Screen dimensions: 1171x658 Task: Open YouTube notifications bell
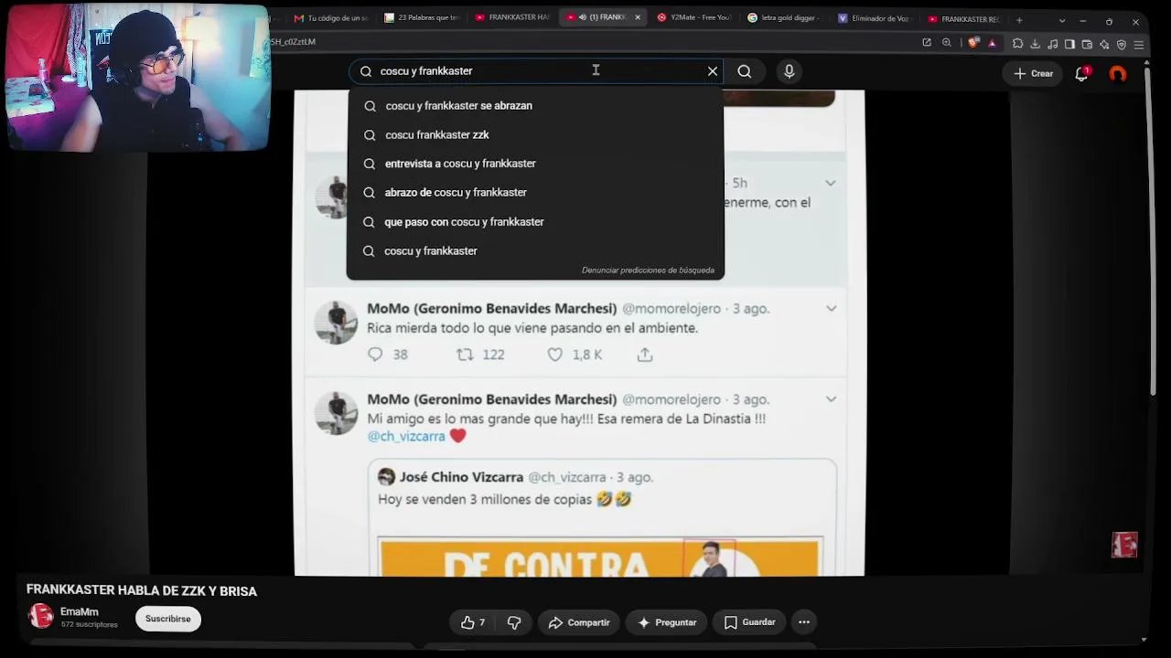tap(1081, 74)
